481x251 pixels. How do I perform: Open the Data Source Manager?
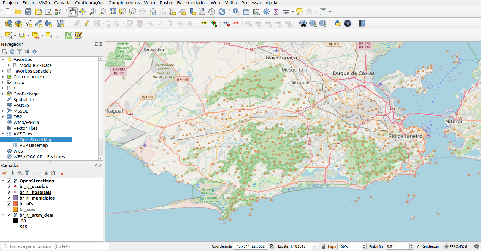8,23
